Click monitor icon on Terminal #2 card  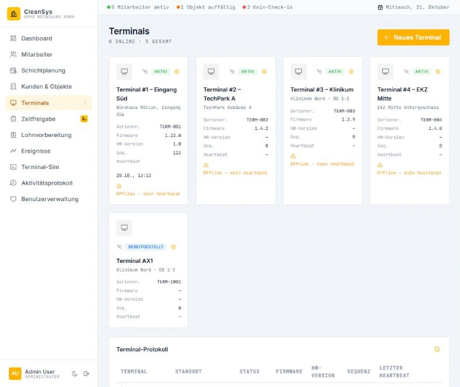(211, 72)
